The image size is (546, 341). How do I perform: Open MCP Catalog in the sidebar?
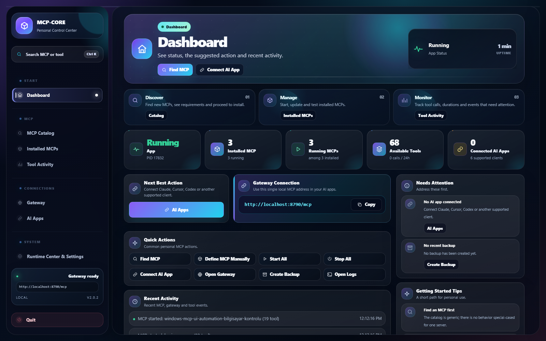pyautogui.click(x=57, y=133)
